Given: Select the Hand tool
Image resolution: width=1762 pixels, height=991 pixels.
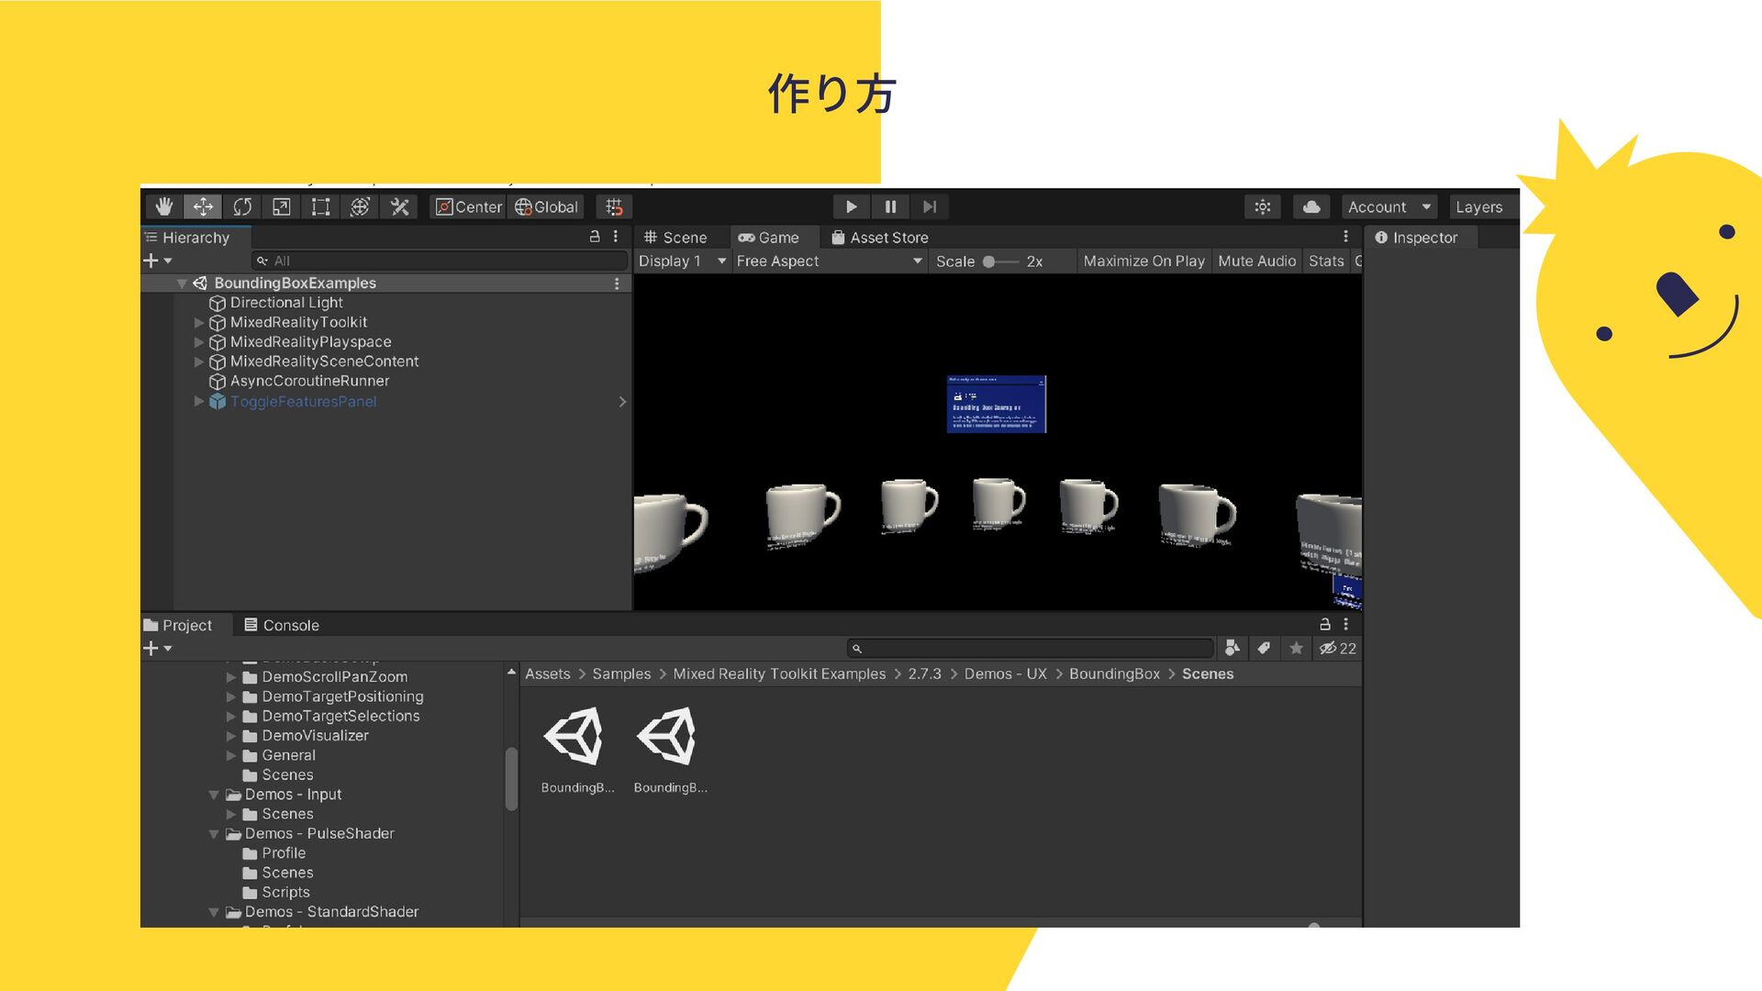Looking at the screenshot, I should click(x=164, y=207).
